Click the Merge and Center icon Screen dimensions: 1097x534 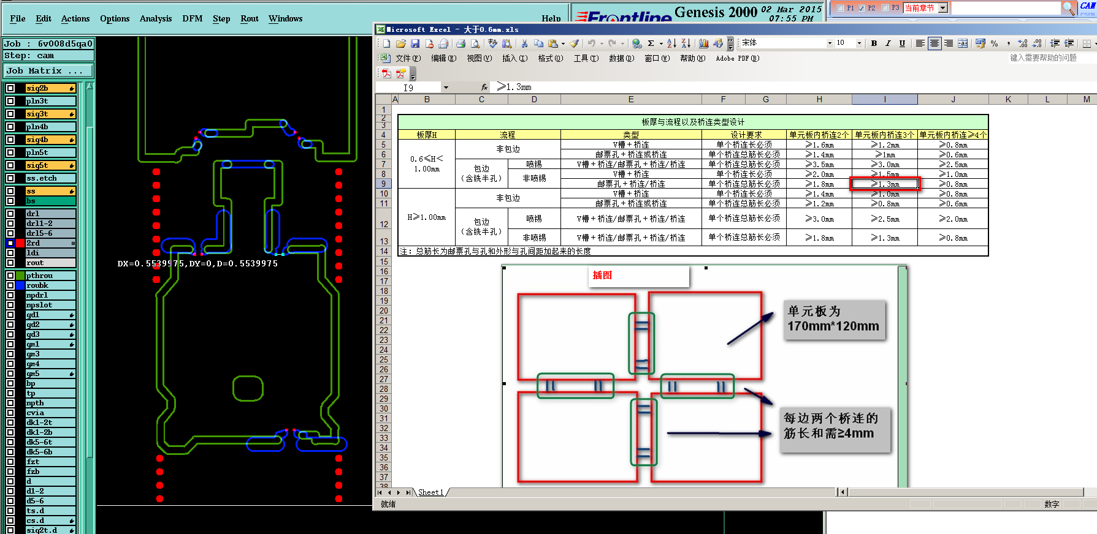[x=963, y=43]
